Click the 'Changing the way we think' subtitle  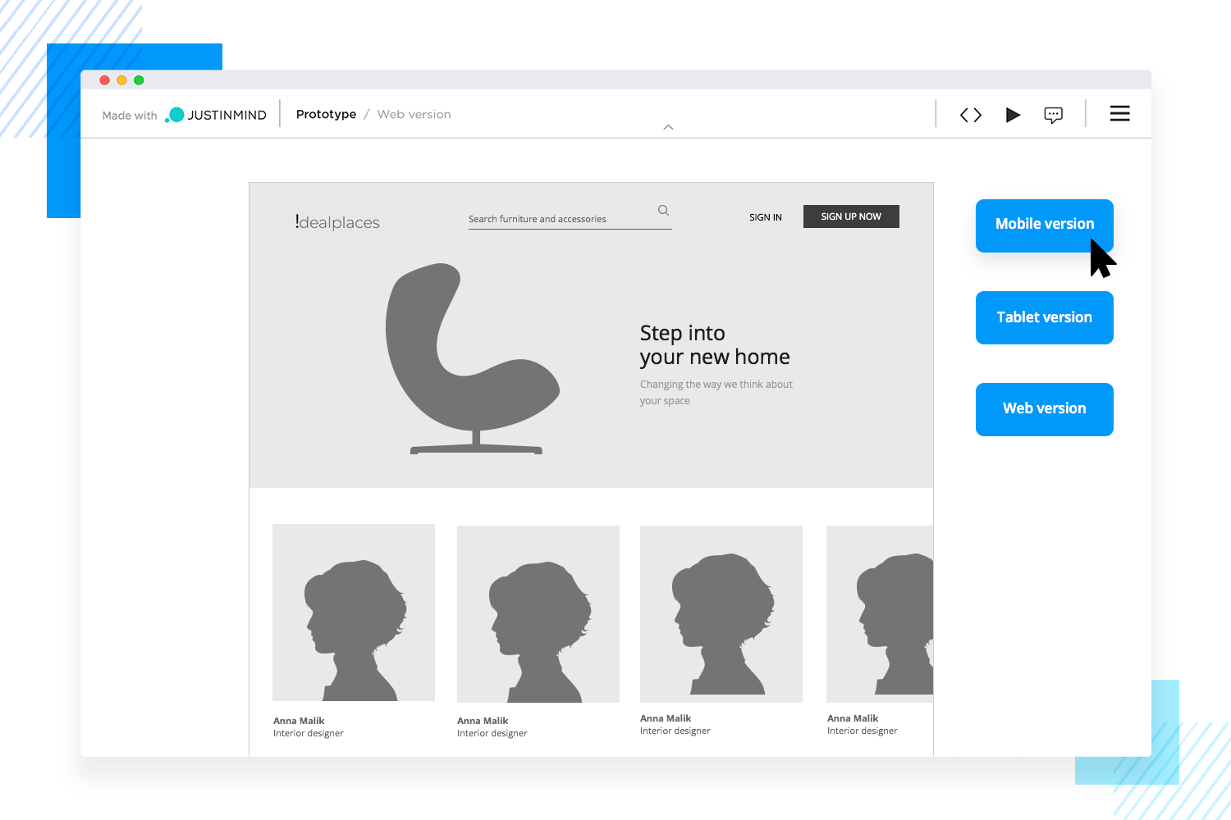[x=716, y=392]
